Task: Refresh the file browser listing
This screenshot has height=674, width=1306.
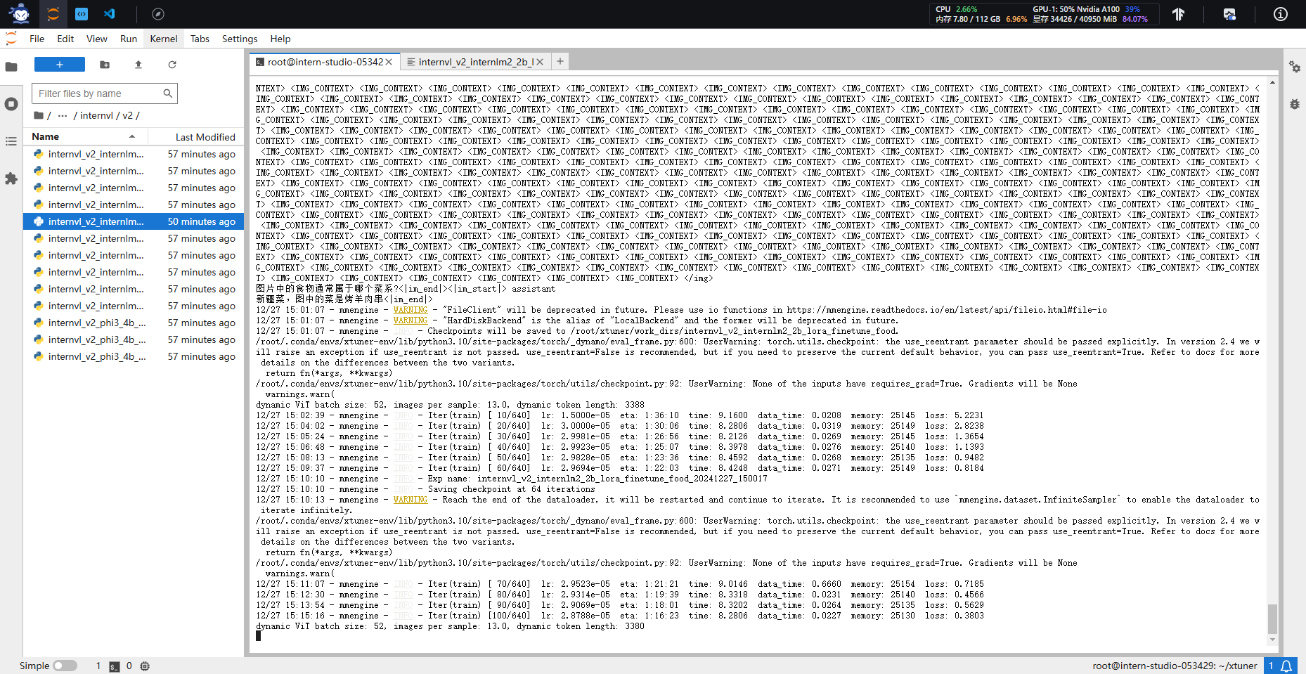Action: [x=172, y=65]
